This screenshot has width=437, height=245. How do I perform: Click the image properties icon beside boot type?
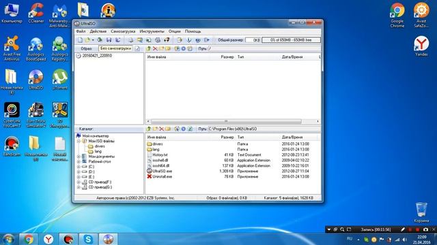click(137, 48)
